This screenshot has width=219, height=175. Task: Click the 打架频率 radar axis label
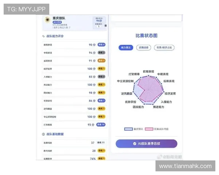click(x=134, y=74)
